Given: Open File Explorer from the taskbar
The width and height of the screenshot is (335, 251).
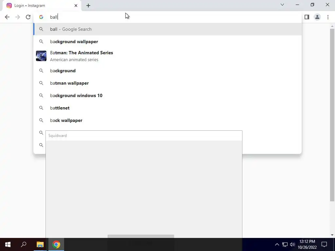Looking at the screenshot, I should 40,244.
